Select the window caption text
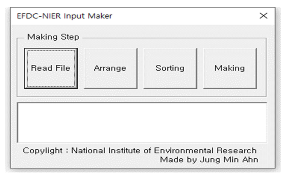Image resolution: width=284 pixels, height=177 pixels. 65,16
